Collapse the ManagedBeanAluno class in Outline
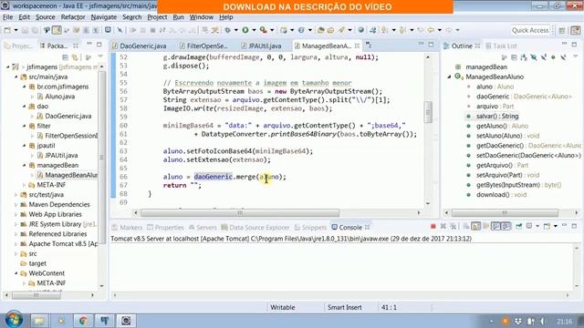The width and height of the screenshot is (584, 328). click(x=450, y=77)
